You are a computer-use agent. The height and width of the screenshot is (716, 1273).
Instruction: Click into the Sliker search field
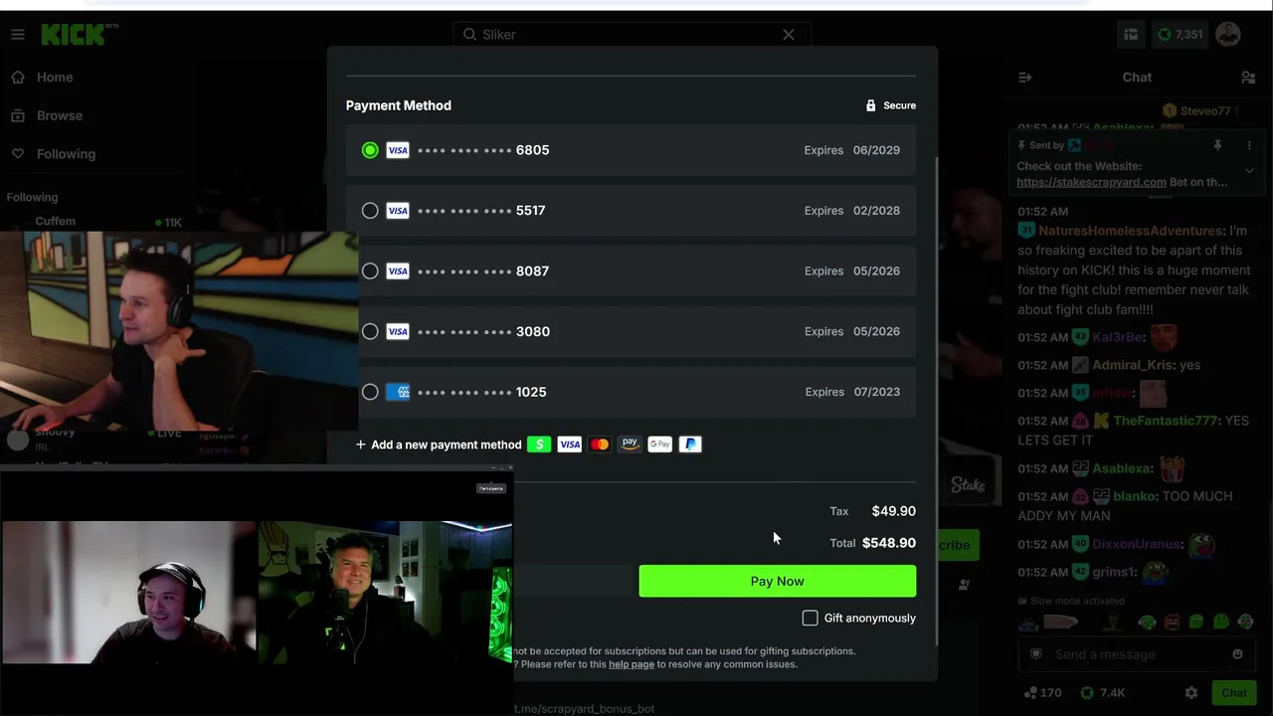point(631,35)
